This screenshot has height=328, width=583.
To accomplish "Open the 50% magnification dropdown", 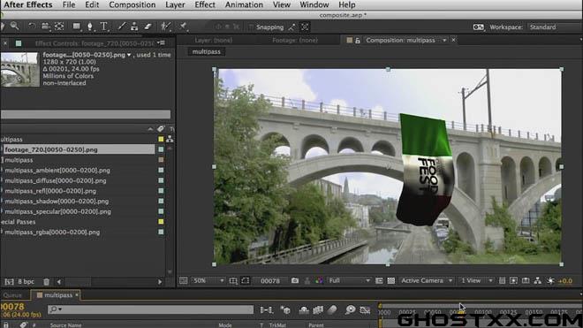I will tap(208, 281).
